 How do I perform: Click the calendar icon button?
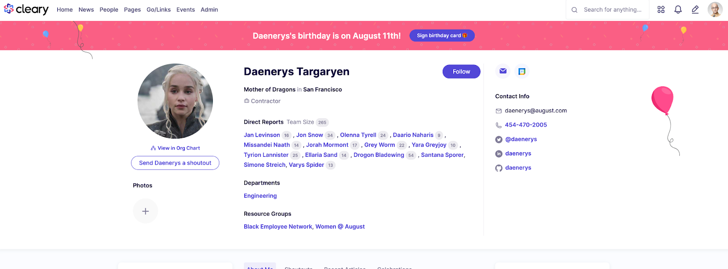522,71
